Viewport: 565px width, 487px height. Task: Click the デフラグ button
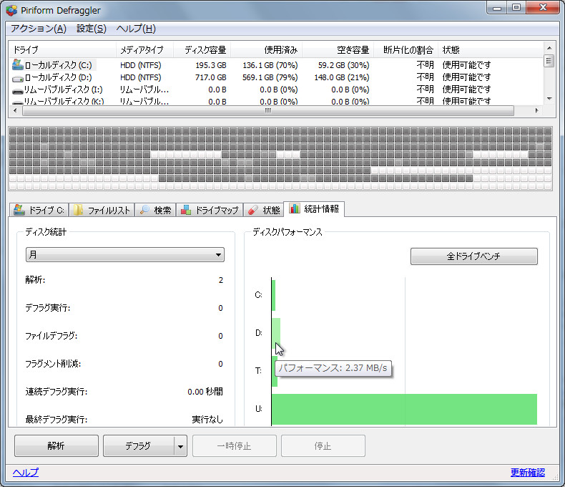click(139, 446)
